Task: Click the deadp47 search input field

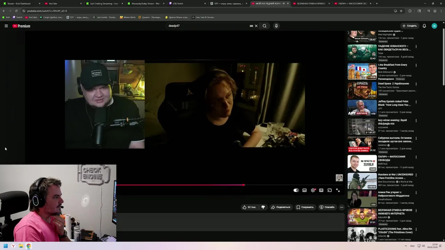Action: click(x=208, y=26)
